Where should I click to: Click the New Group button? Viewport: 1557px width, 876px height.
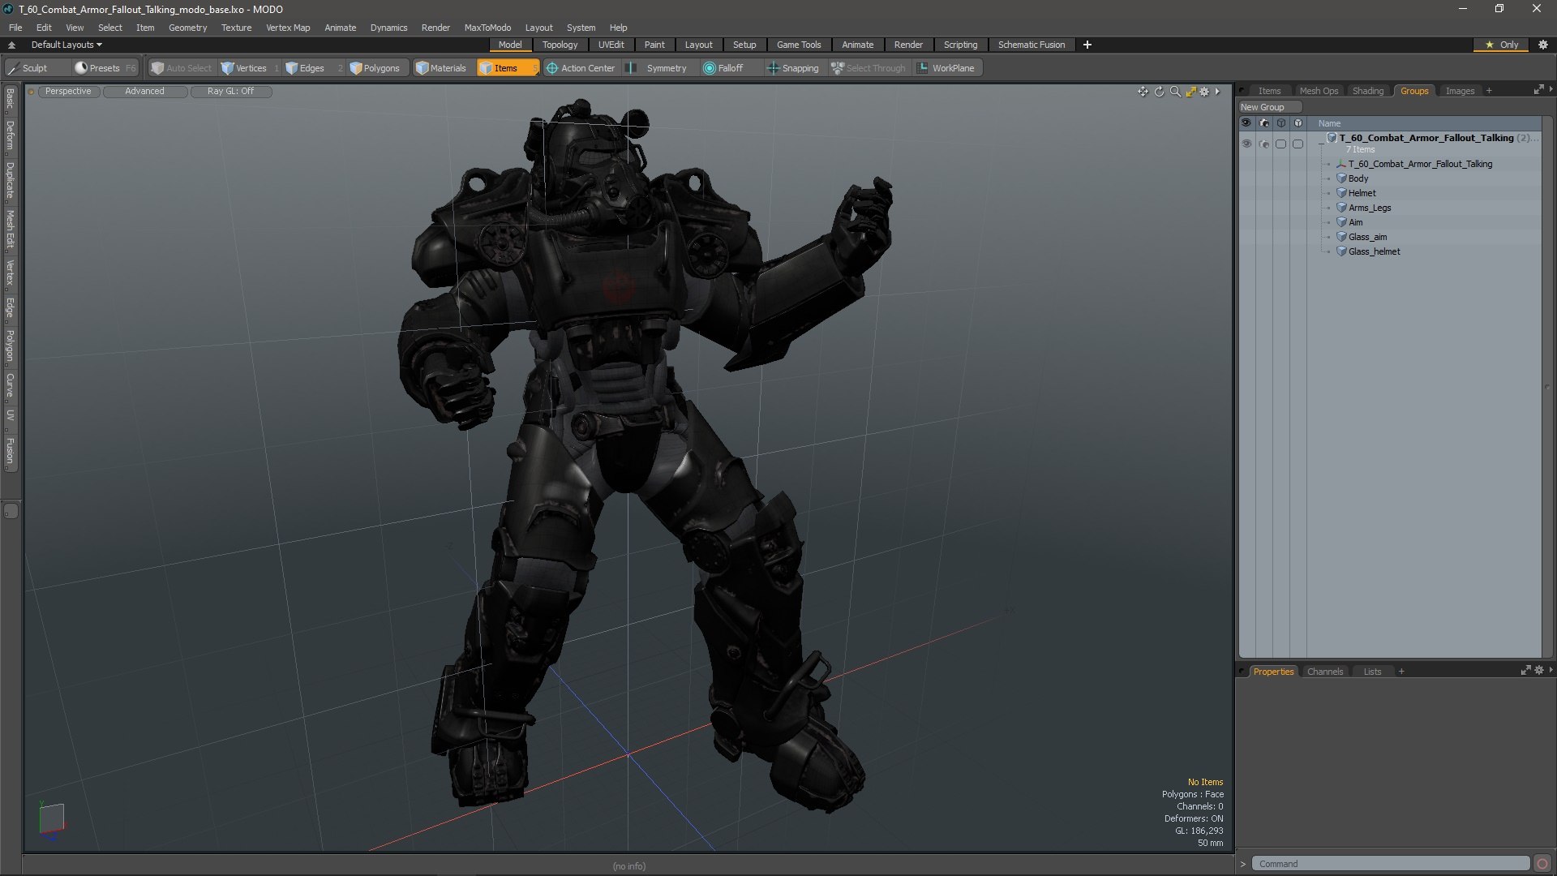point(1269,107)
